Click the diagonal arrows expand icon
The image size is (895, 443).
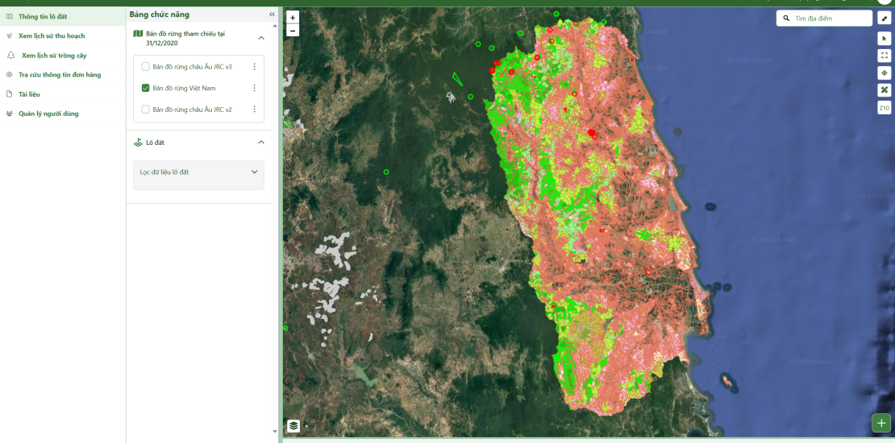coord(885,19)
